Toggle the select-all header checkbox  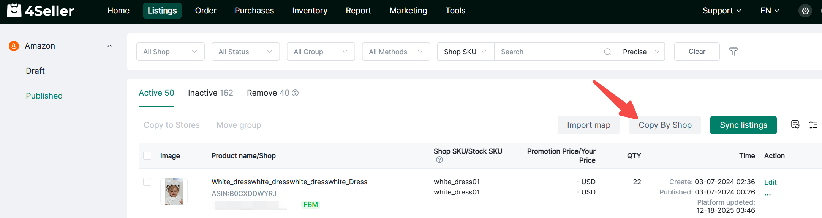[x=147, y=156]
